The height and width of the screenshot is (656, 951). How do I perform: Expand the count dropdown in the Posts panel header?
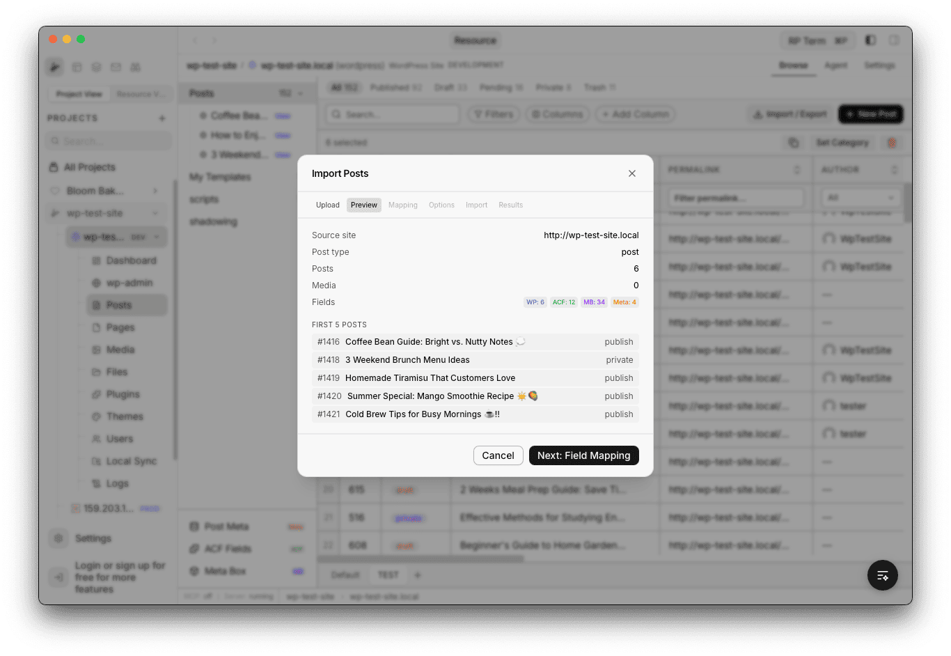(x=301, y=93)
